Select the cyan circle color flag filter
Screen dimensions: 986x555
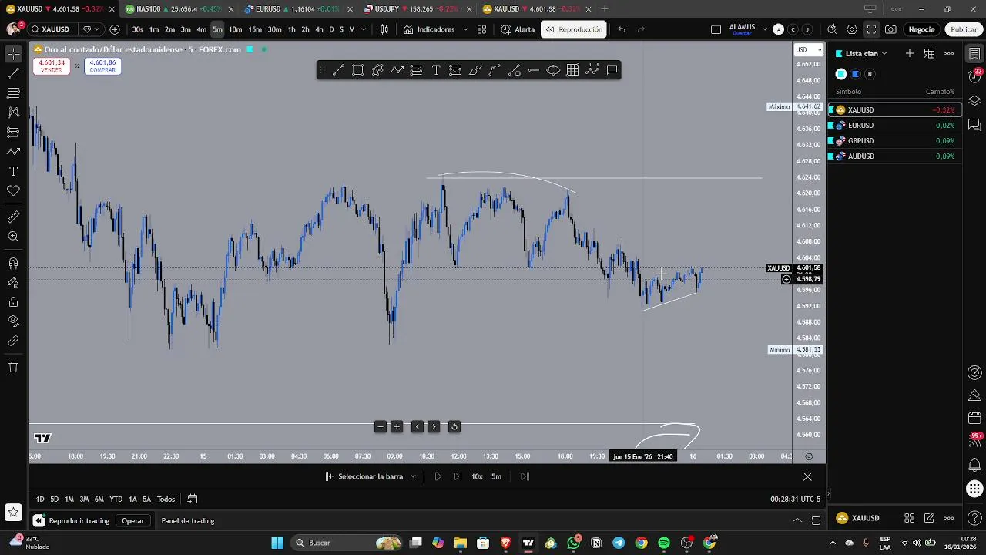(x=841, y=74)
